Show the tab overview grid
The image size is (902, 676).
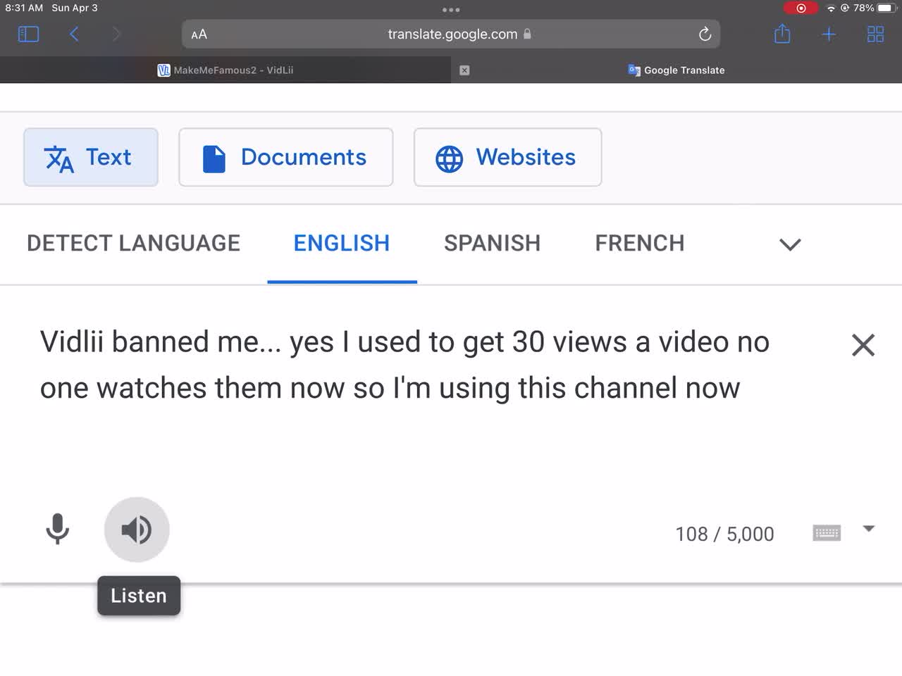pos(875,34)
